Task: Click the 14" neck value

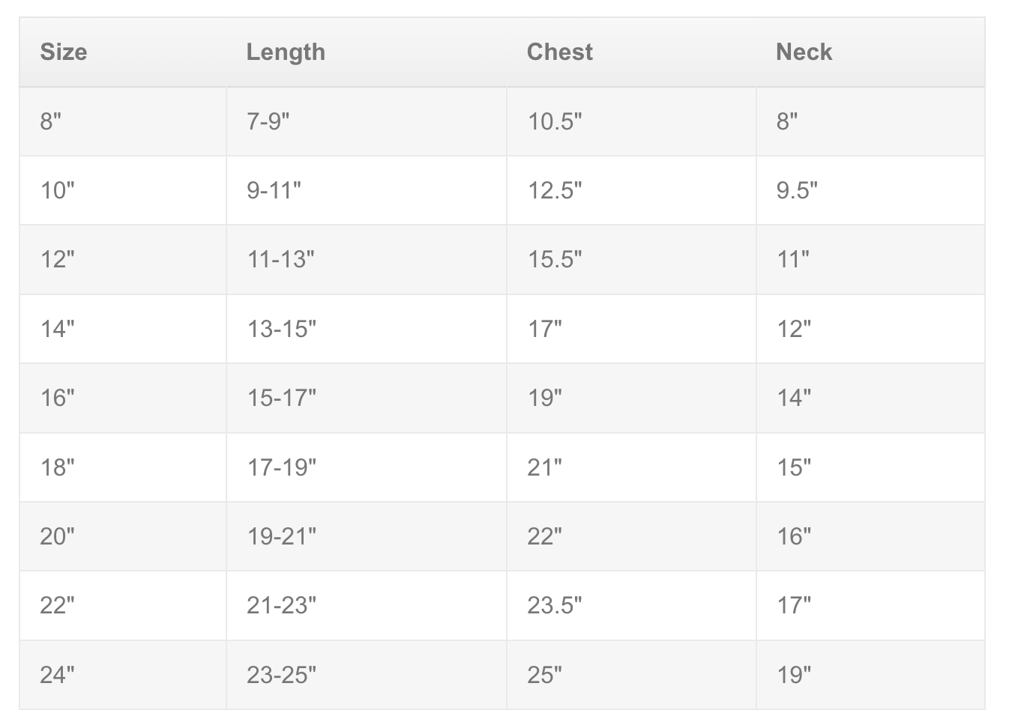Action: [794, 398]
